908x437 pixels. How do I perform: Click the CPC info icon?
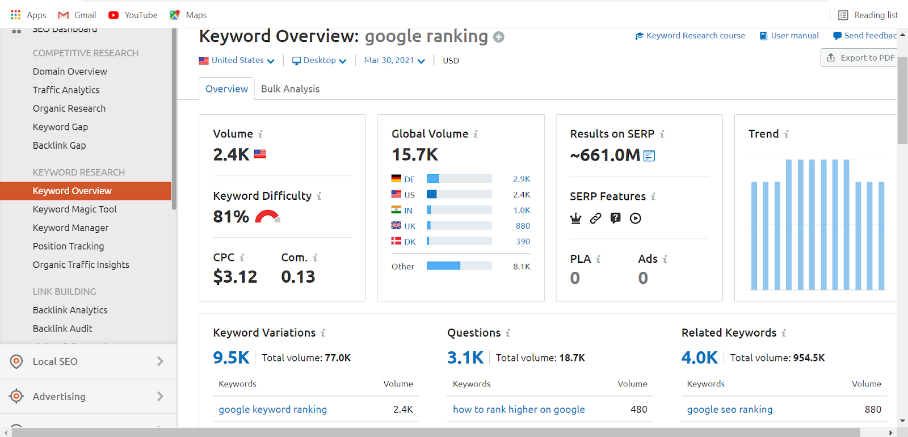pos(242,258)
